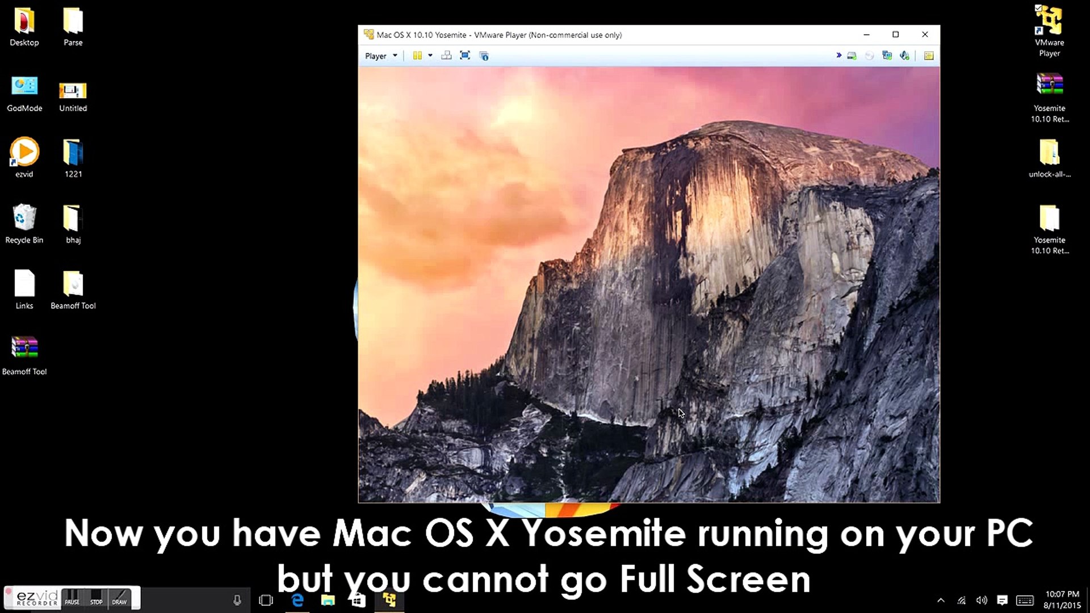The height and width of the screenshot is (613, 1090).
Task: Pause the virtual machine with the suspend button
Action: 417,55
